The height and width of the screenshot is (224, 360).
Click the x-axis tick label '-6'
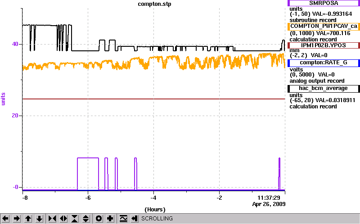(88, 198)
